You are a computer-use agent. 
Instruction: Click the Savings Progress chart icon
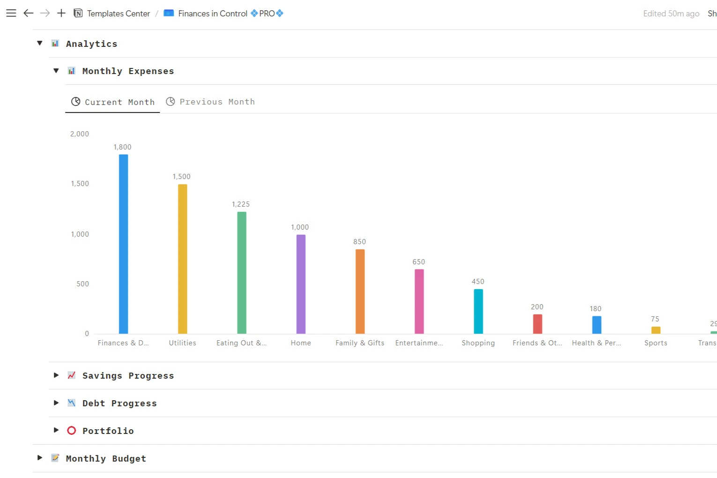click(71, 375)
